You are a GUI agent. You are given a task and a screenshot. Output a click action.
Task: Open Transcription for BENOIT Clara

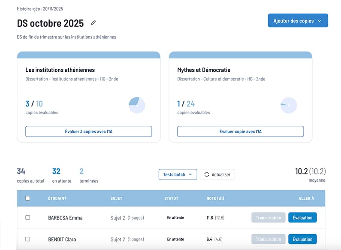point(268,239)
